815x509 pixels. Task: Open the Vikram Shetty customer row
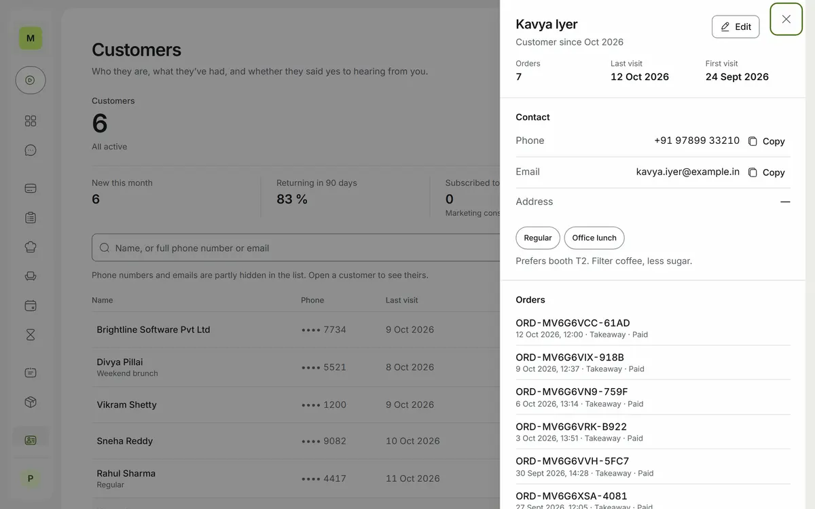coord(296,404)
